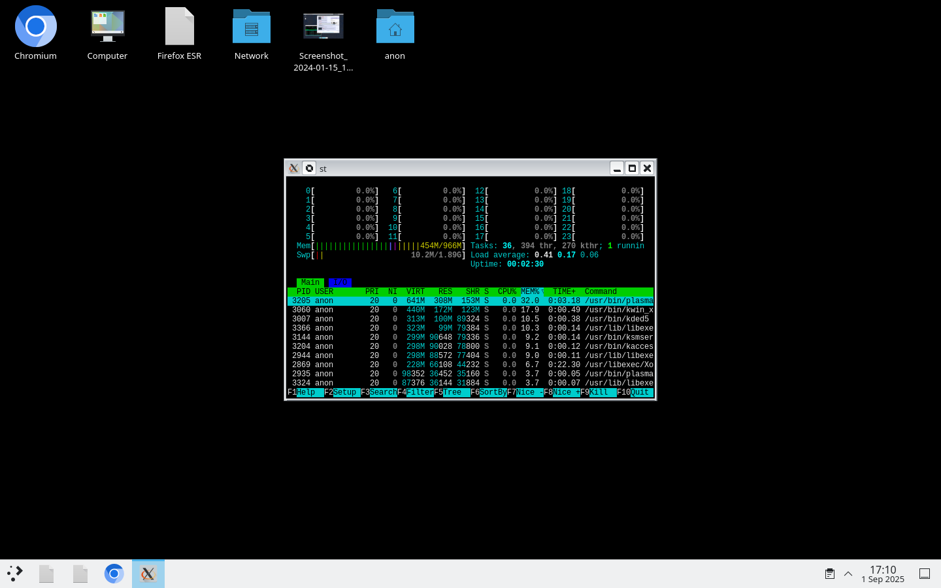This screenshot has height=588, width=941.
Task: Click the F1 Help function button
Action: click(x=306, y=392)
